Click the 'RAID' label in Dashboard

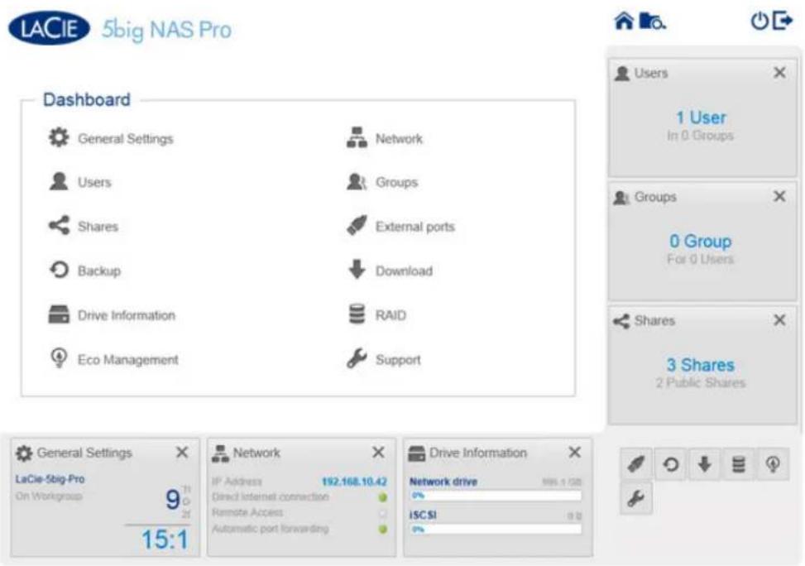pos(391,315)
